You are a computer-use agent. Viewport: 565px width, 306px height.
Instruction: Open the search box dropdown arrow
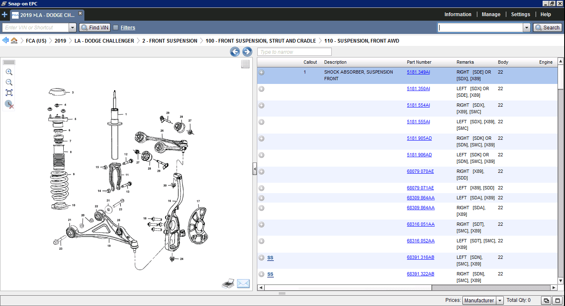[x=527, y=28]
